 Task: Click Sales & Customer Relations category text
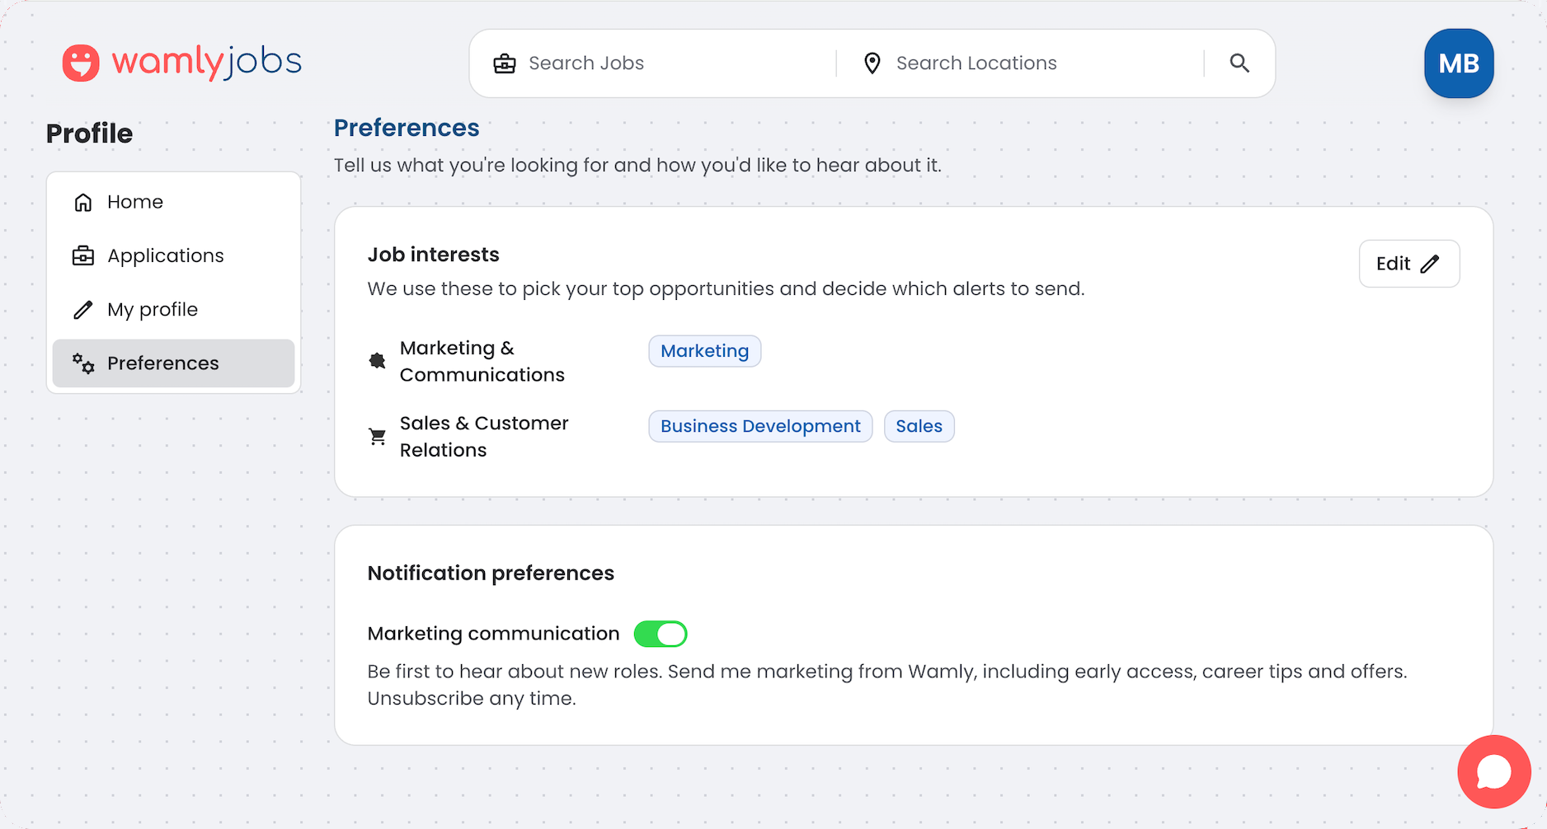click(484, 437)
